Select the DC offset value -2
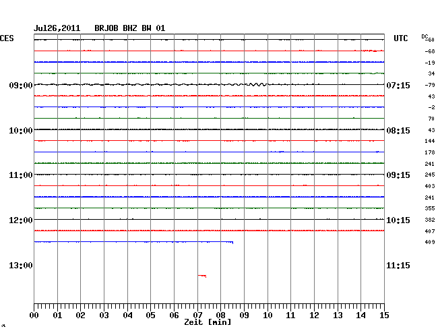Image resolution: width=438 pixels, height=333 pixels. pos(431,107)
